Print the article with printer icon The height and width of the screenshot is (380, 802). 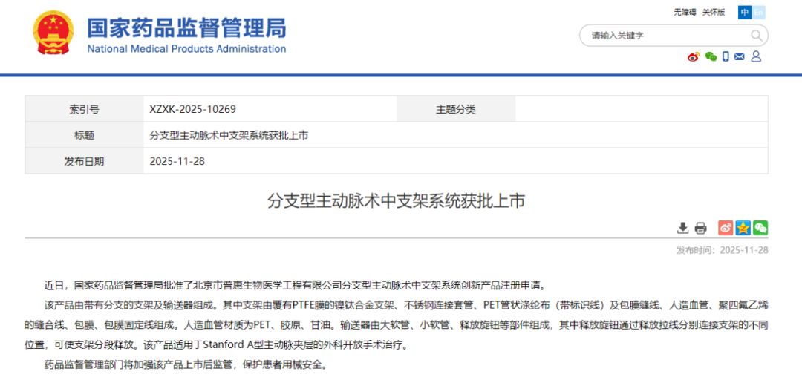(x=700, y=228)
